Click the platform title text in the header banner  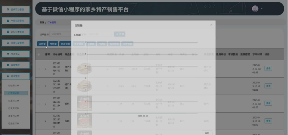[85, 9]
